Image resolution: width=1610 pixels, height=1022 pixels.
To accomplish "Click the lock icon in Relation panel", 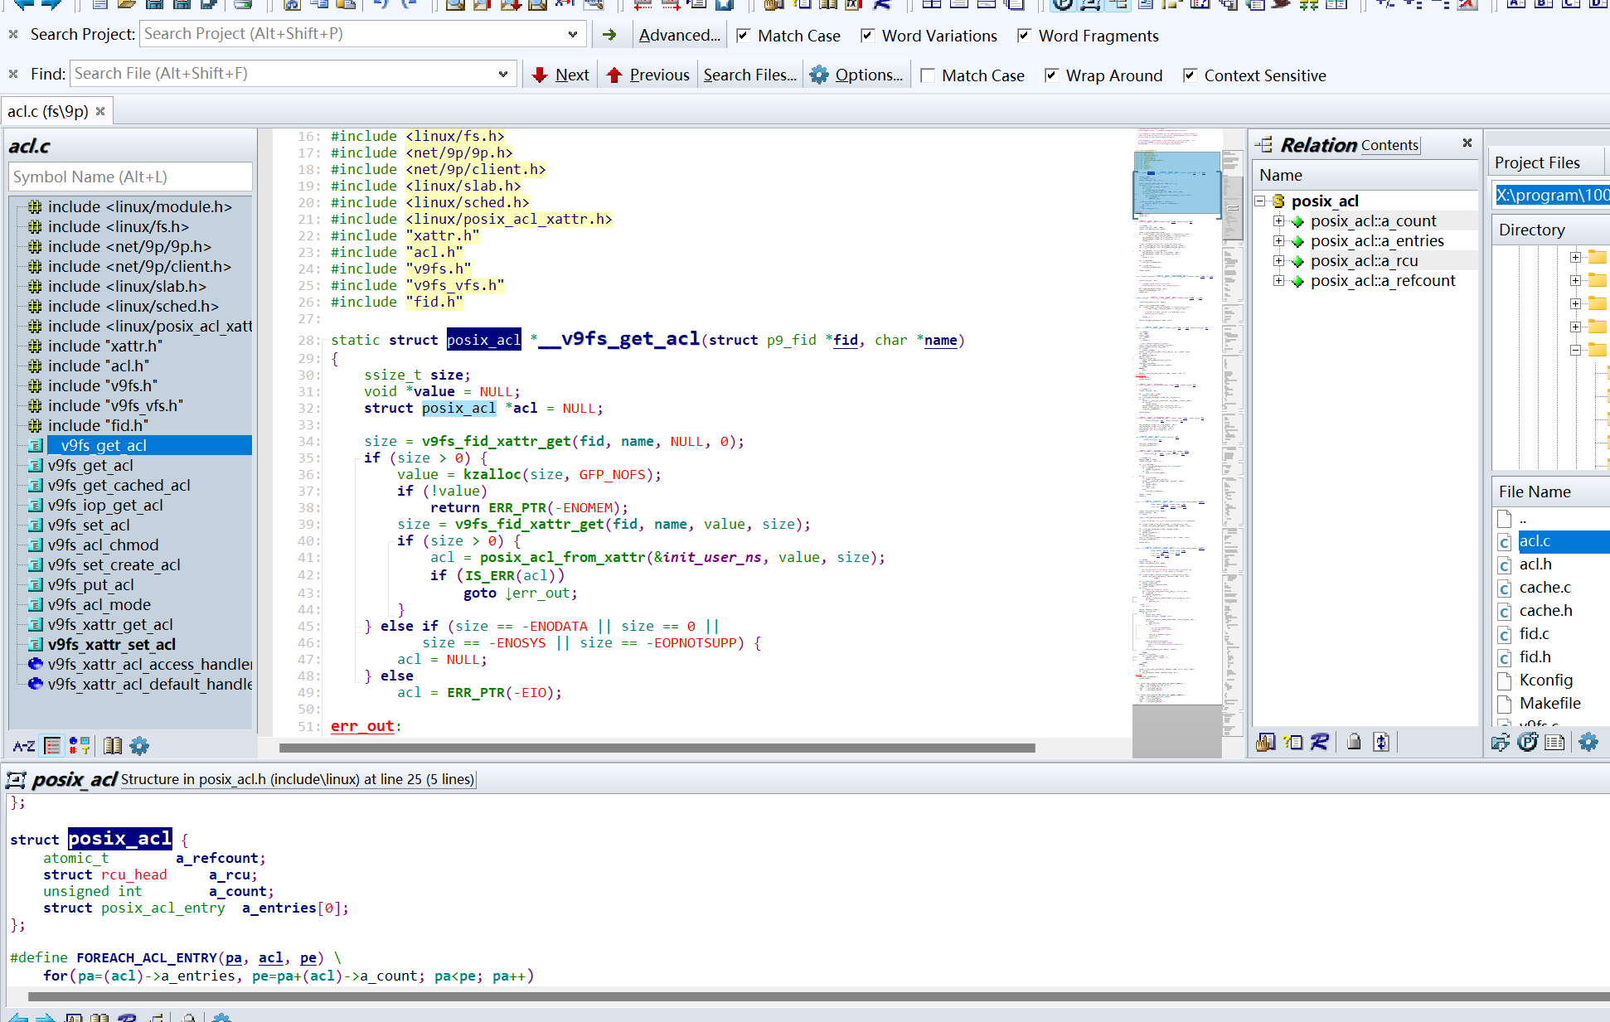I will point(1354,742).
